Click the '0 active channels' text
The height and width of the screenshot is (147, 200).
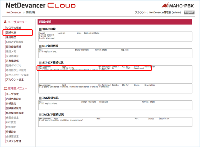(47, 35)
